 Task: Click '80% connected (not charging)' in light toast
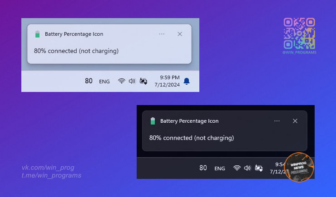tap(76, 51)
